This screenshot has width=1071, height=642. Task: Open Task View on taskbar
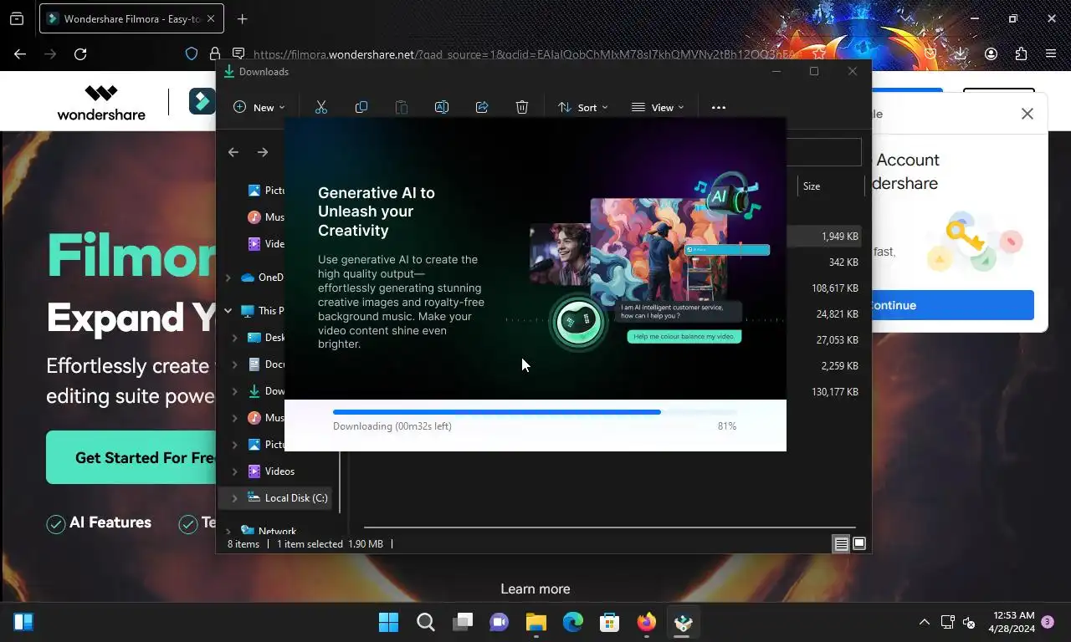tap(462, 622)
